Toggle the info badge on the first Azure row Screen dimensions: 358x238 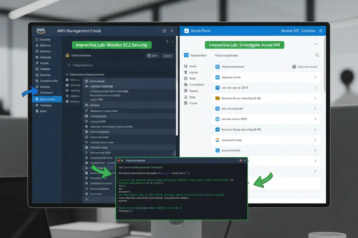(294, 67)
